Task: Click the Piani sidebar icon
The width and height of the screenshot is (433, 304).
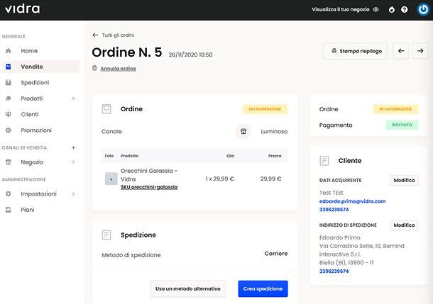Action: [9, 210]
